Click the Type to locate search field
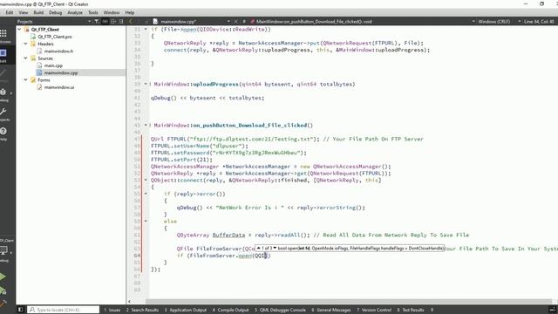The image size is (558, 314). [64, 310]
